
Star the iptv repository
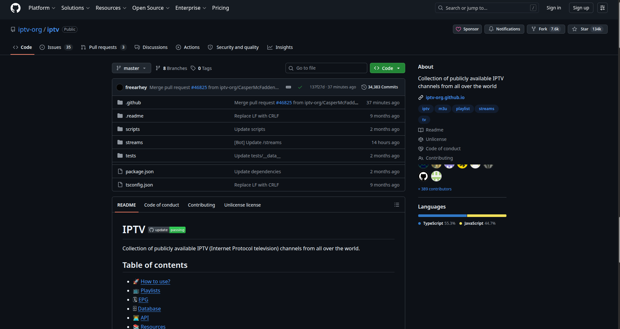point(588,29)
